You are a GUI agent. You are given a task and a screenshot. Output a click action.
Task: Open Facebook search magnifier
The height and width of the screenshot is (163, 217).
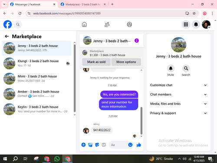(18, 24)
